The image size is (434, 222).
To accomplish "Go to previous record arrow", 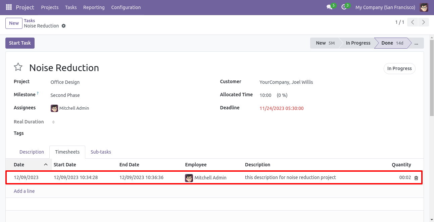I will click(413, 22).
